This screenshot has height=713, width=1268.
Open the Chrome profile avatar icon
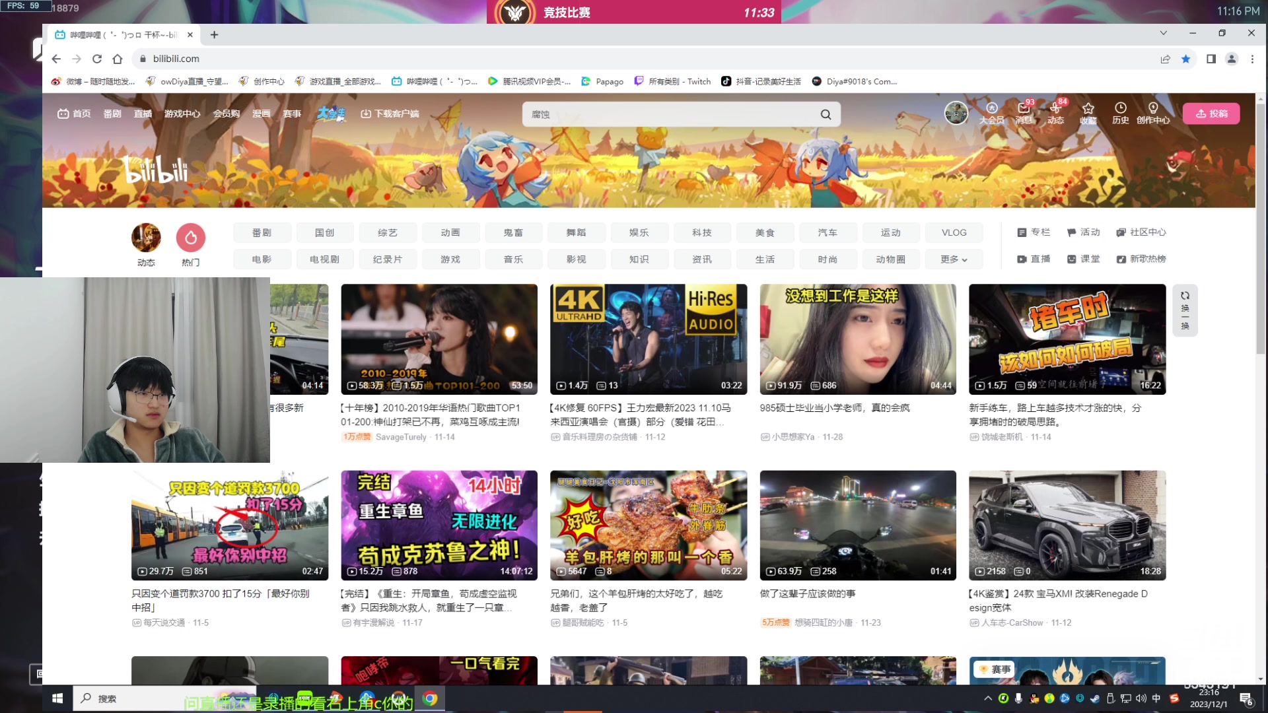pyautogui.click(x=1232, y=59)
